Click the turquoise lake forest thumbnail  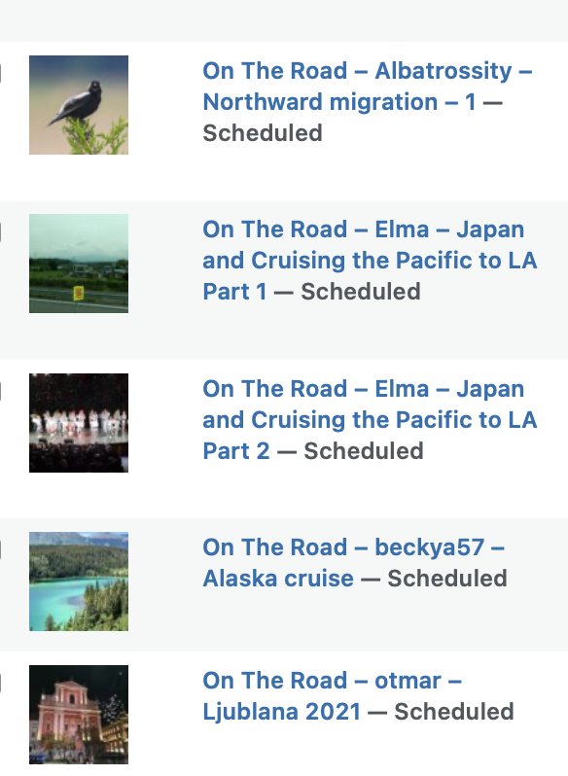point(79,582)
